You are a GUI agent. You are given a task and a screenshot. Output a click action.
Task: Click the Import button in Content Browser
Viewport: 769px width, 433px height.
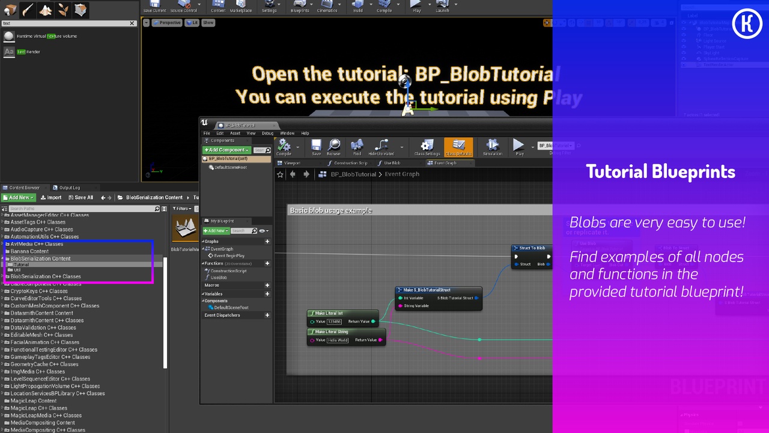coord(50,197)
